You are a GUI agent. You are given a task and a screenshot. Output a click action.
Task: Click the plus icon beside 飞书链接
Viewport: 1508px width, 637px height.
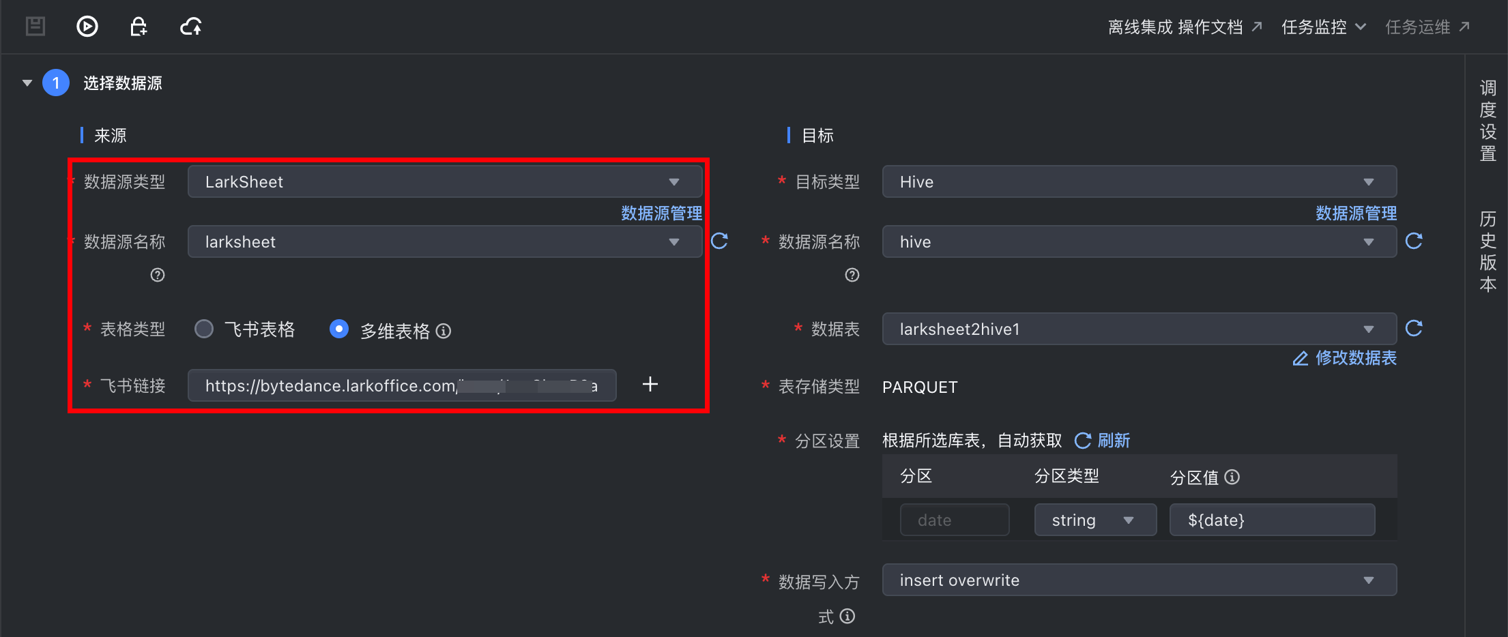(650, 385)
